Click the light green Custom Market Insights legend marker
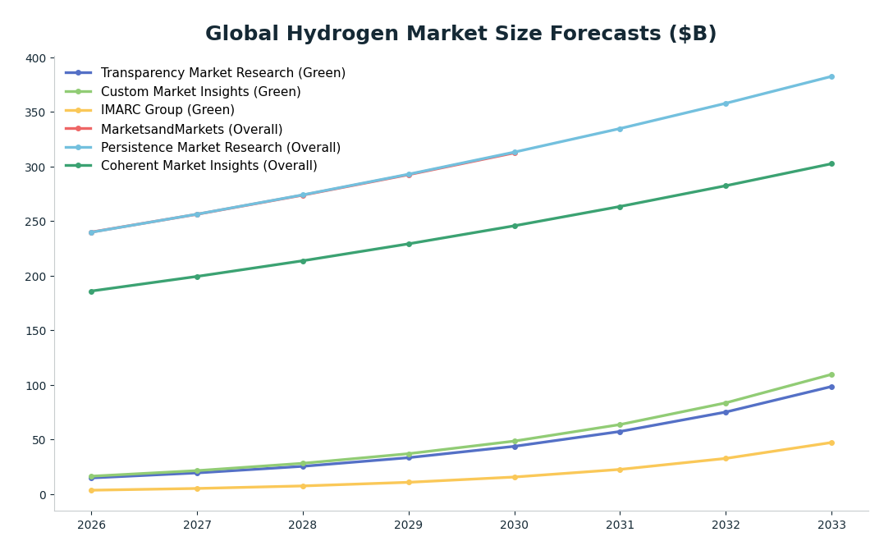The image size is (893, 555). [x=79, y=92]
